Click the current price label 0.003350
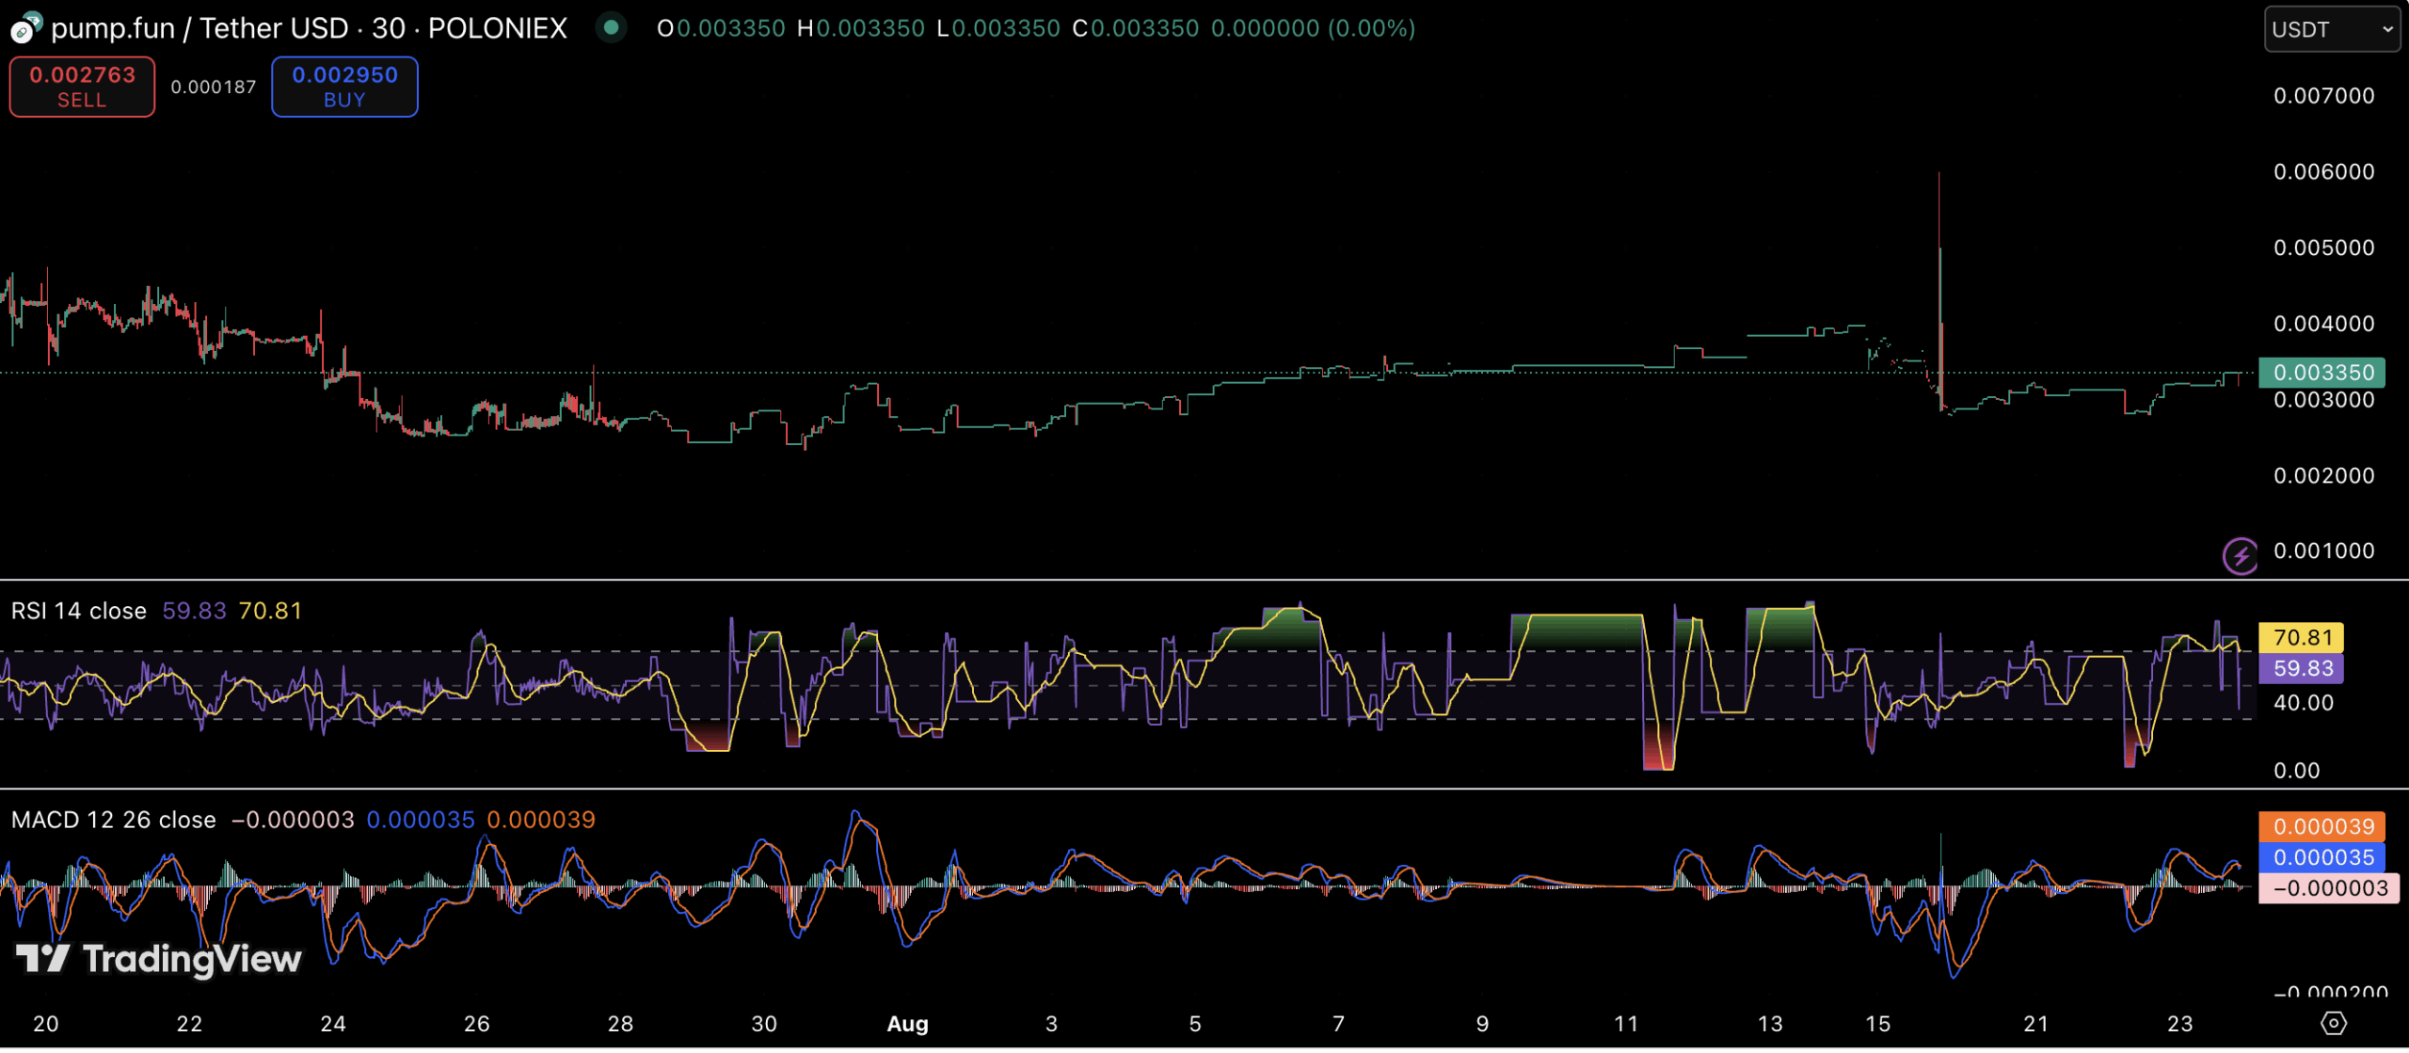The image size is (2409, 1053). [x=2321, y=373]
